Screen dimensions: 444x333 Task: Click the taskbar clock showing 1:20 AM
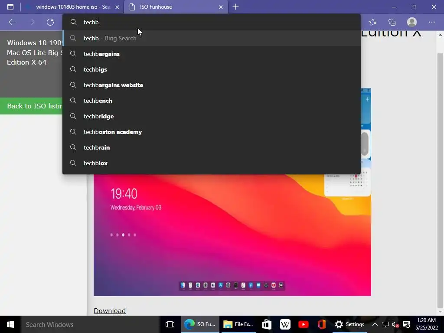point(427,324)
